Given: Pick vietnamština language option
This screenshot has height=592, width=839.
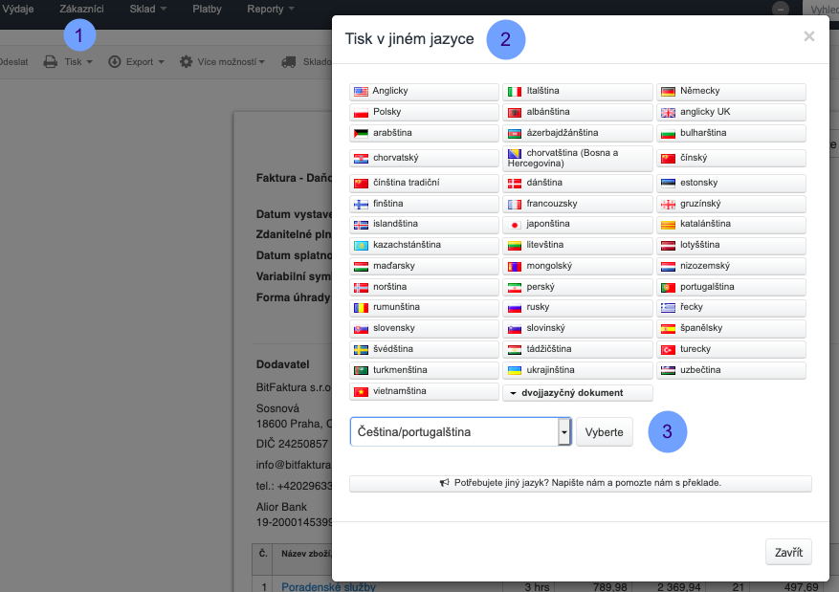Looking at the screenshot, I should pos(424,391).
